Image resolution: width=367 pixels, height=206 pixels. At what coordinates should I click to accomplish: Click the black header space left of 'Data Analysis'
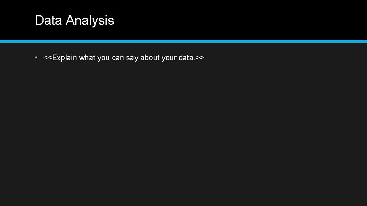click(x=17, y=20)
